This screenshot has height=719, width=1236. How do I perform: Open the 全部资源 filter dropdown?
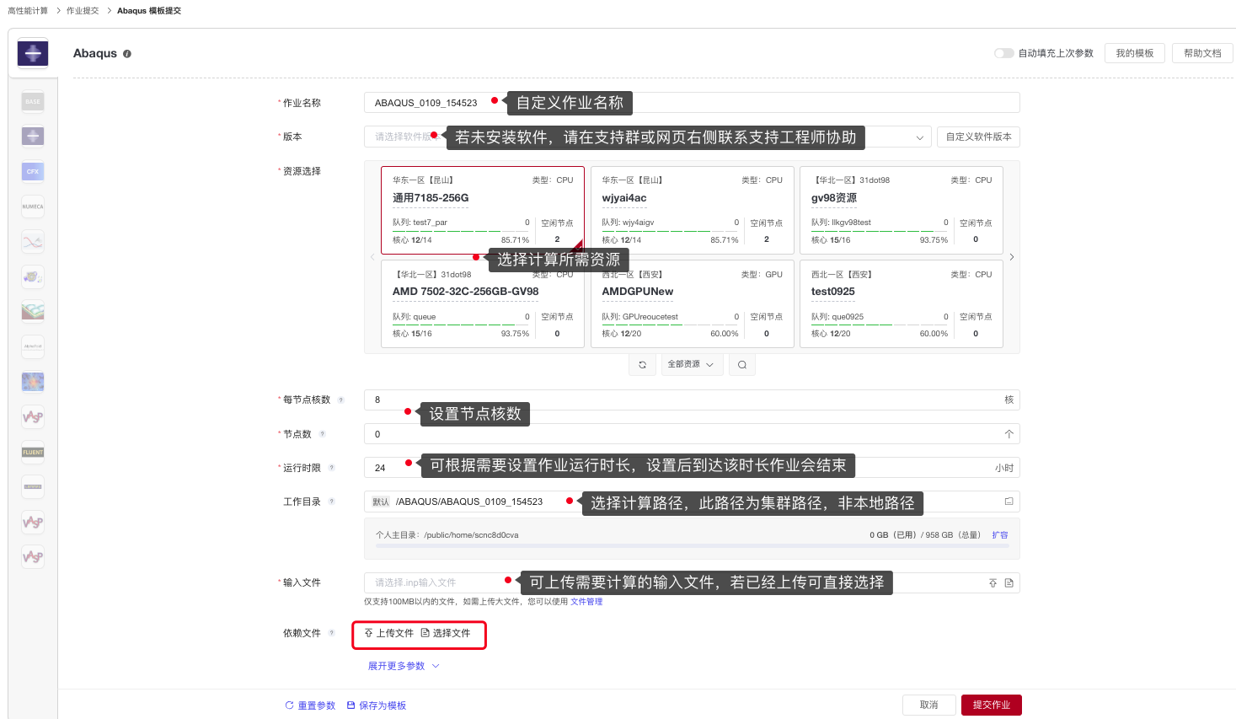pos(691,365)
